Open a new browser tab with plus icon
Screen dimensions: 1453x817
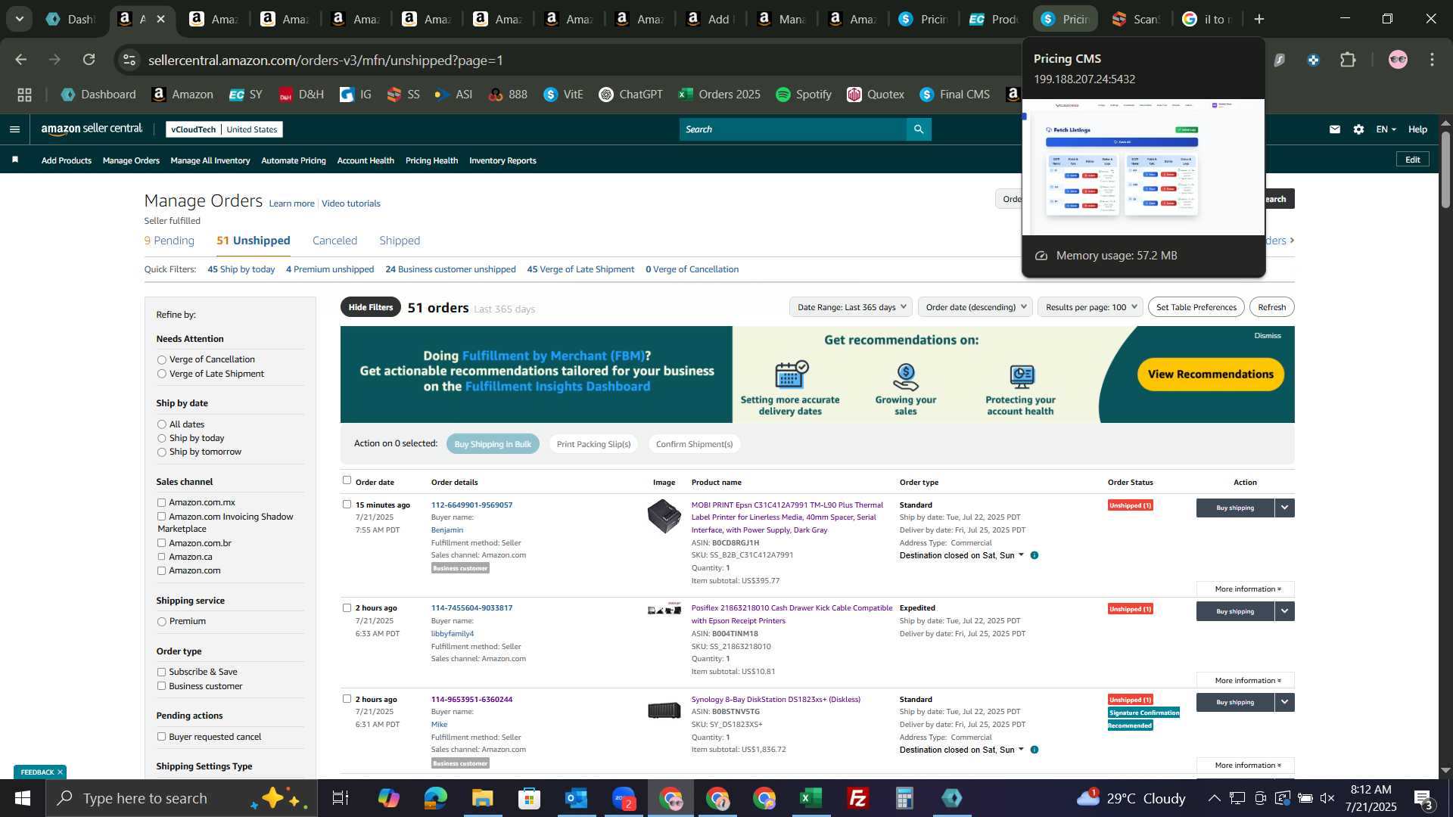point(1259,19)
